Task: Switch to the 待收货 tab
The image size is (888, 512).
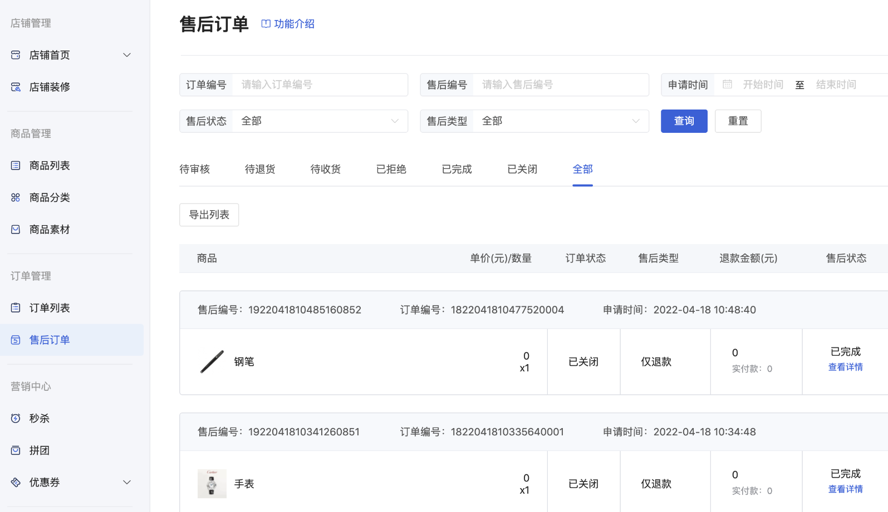Action: 326,169
